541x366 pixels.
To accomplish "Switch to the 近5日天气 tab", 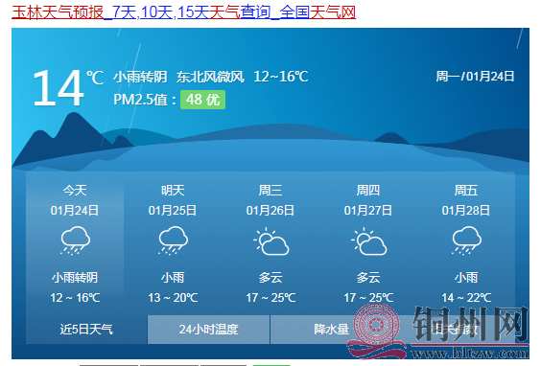I will (86, 330).
